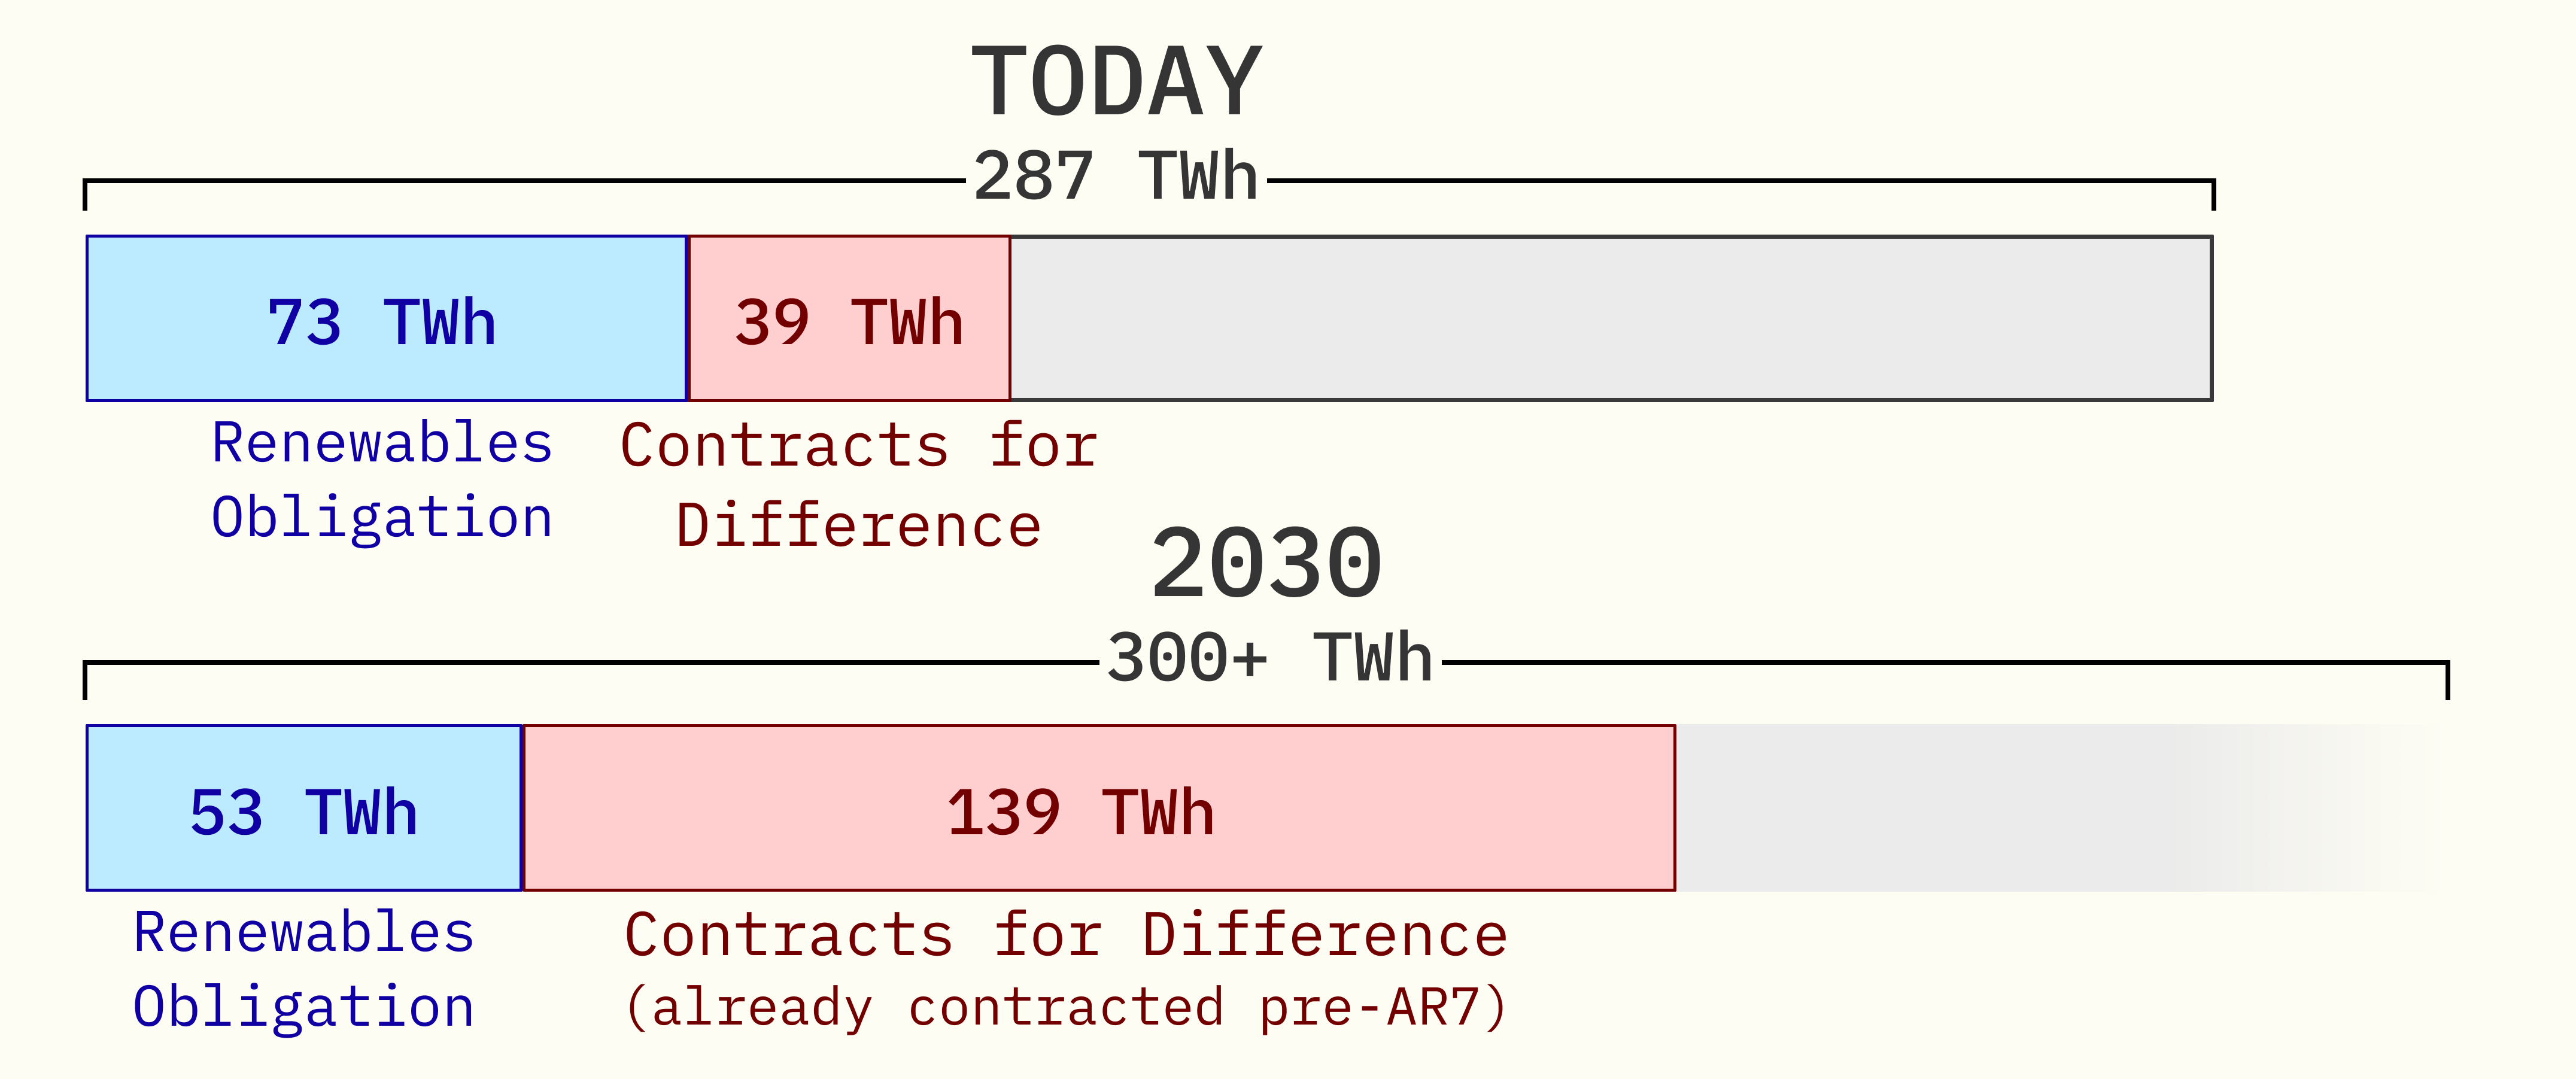Click the grey unlabeled segment of TODAY bar

1610,319
